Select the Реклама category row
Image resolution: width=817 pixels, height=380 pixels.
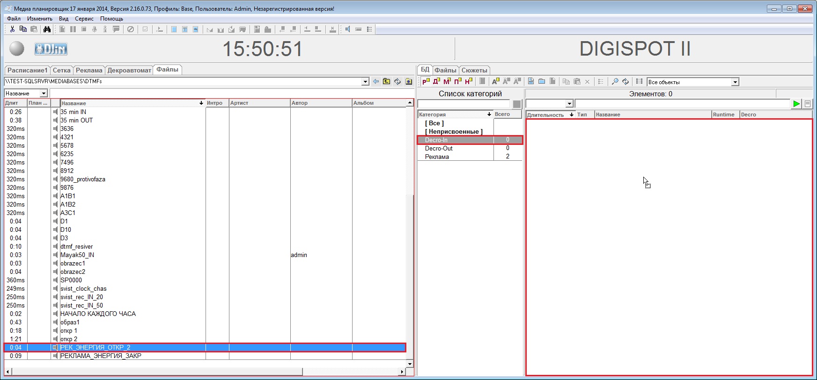pos(470,157)
